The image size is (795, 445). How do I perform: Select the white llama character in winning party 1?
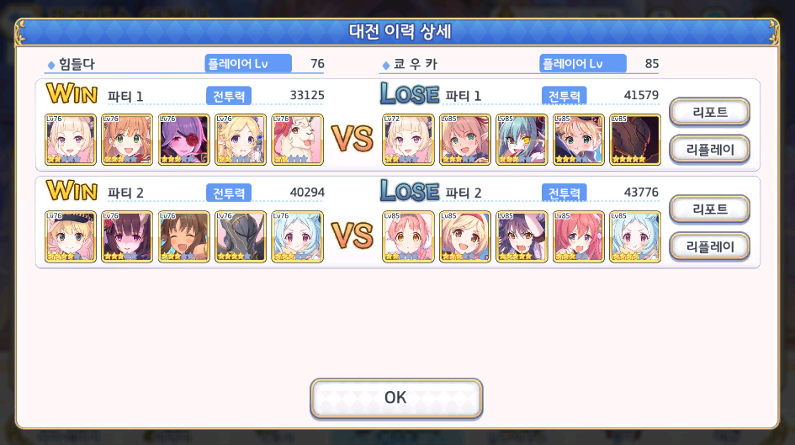(297, 140)
